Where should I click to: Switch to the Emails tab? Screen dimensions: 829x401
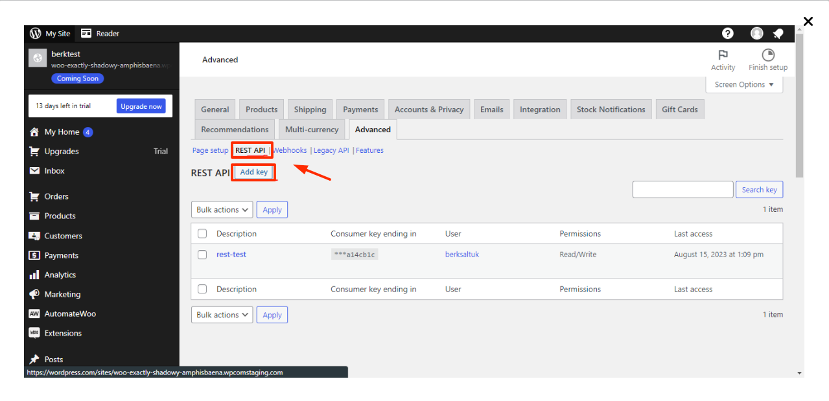click(x=492, y=109)
